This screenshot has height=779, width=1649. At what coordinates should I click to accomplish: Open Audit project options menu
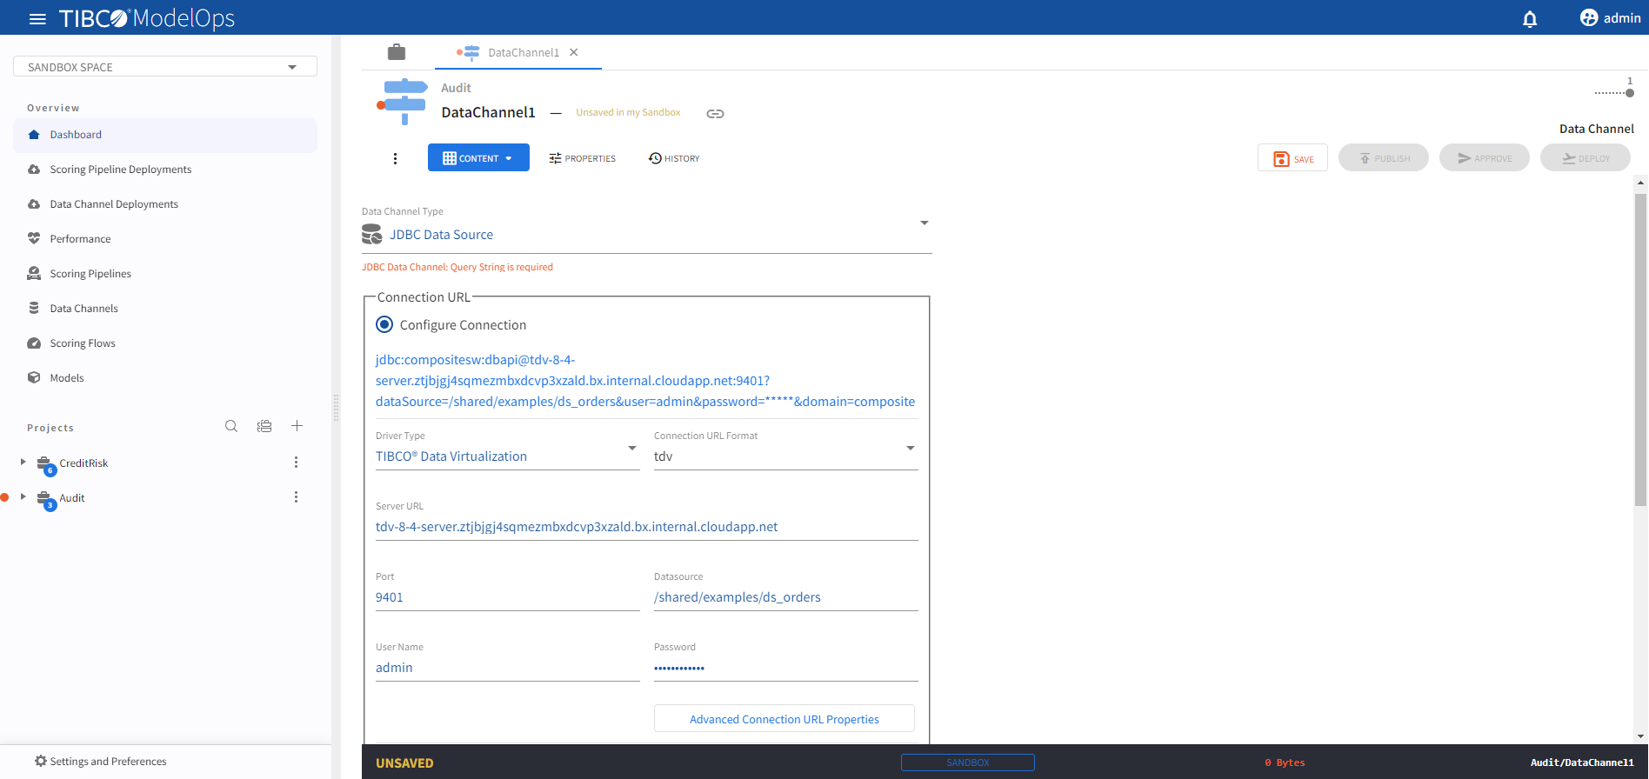pos(296,497)
